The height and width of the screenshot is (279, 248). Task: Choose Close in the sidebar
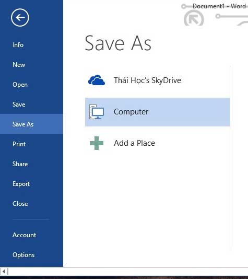pyautogui.click(x=20, y=204)
